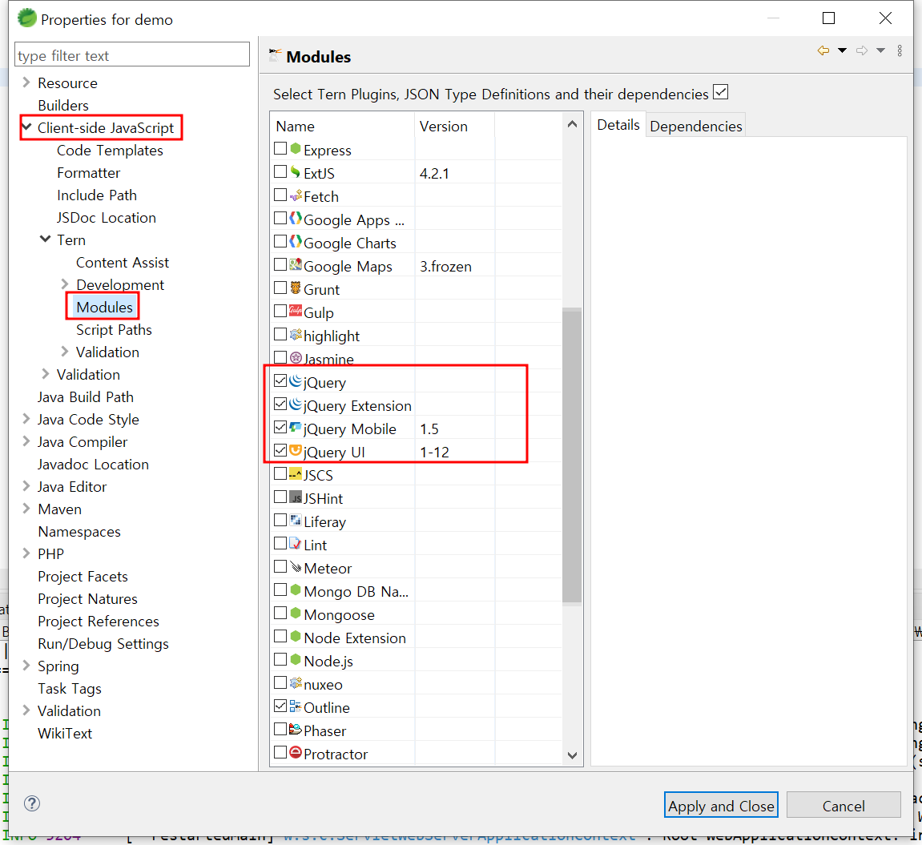The width and height of the screenshot is (922, 845).
Task: Click the Lint module icon
Action: [296, 544]
